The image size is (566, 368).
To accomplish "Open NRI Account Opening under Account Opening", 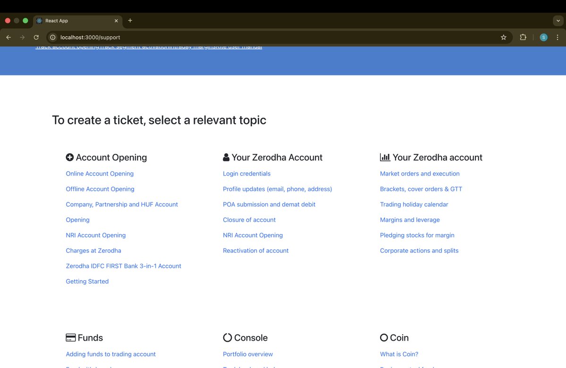I will tap(96, 235).
